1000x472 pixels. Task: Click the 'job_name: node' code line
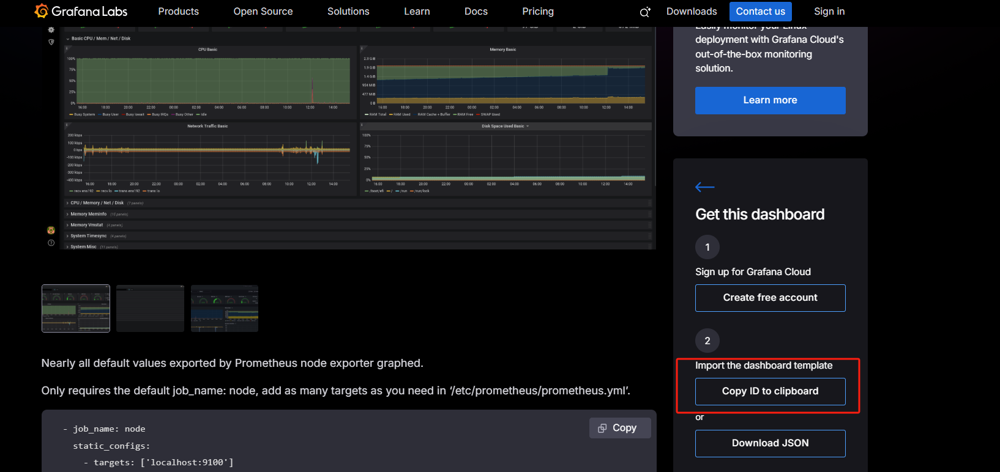tap(105, 429)
